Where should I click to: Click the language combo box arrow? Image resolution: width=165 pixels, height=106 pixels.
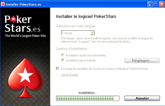point(92,33)
